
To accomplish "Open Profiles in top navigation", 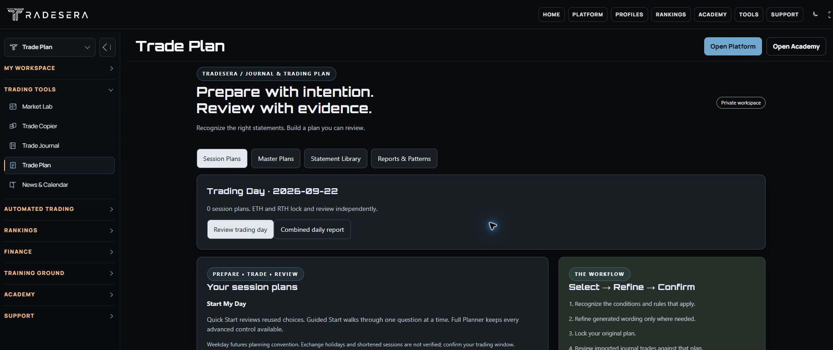I will (629, 15).
